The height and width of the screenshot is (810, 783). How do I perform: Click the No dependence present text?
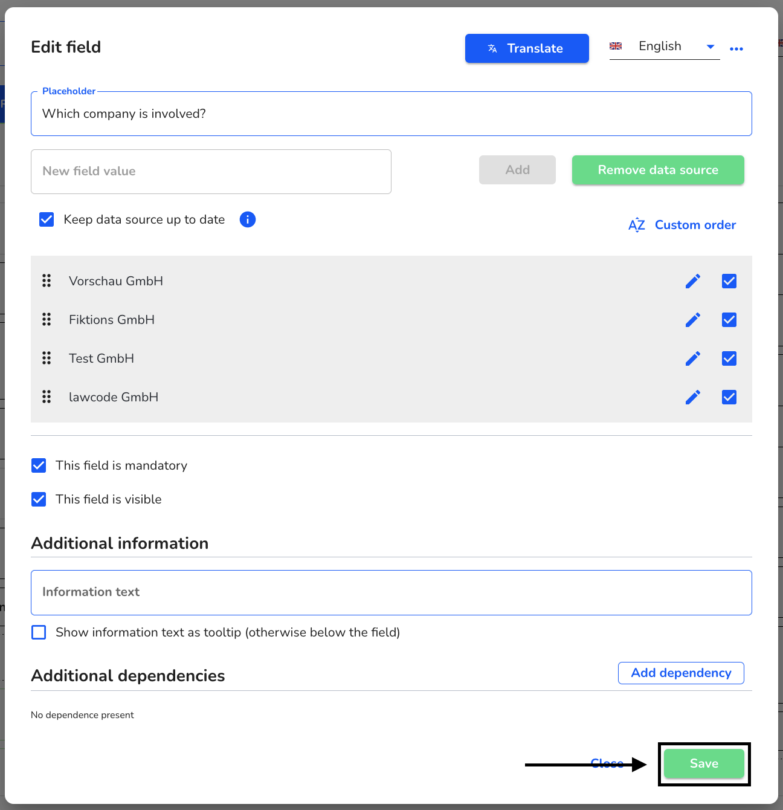(82, 715)
